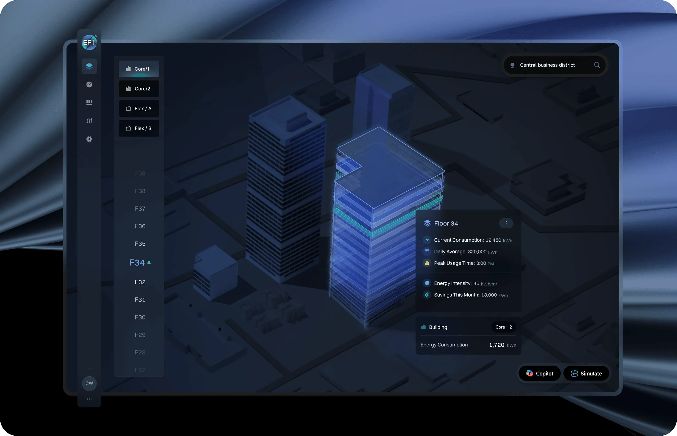
Task: Select floor F35 in floor slider
Action: (140, 244)
